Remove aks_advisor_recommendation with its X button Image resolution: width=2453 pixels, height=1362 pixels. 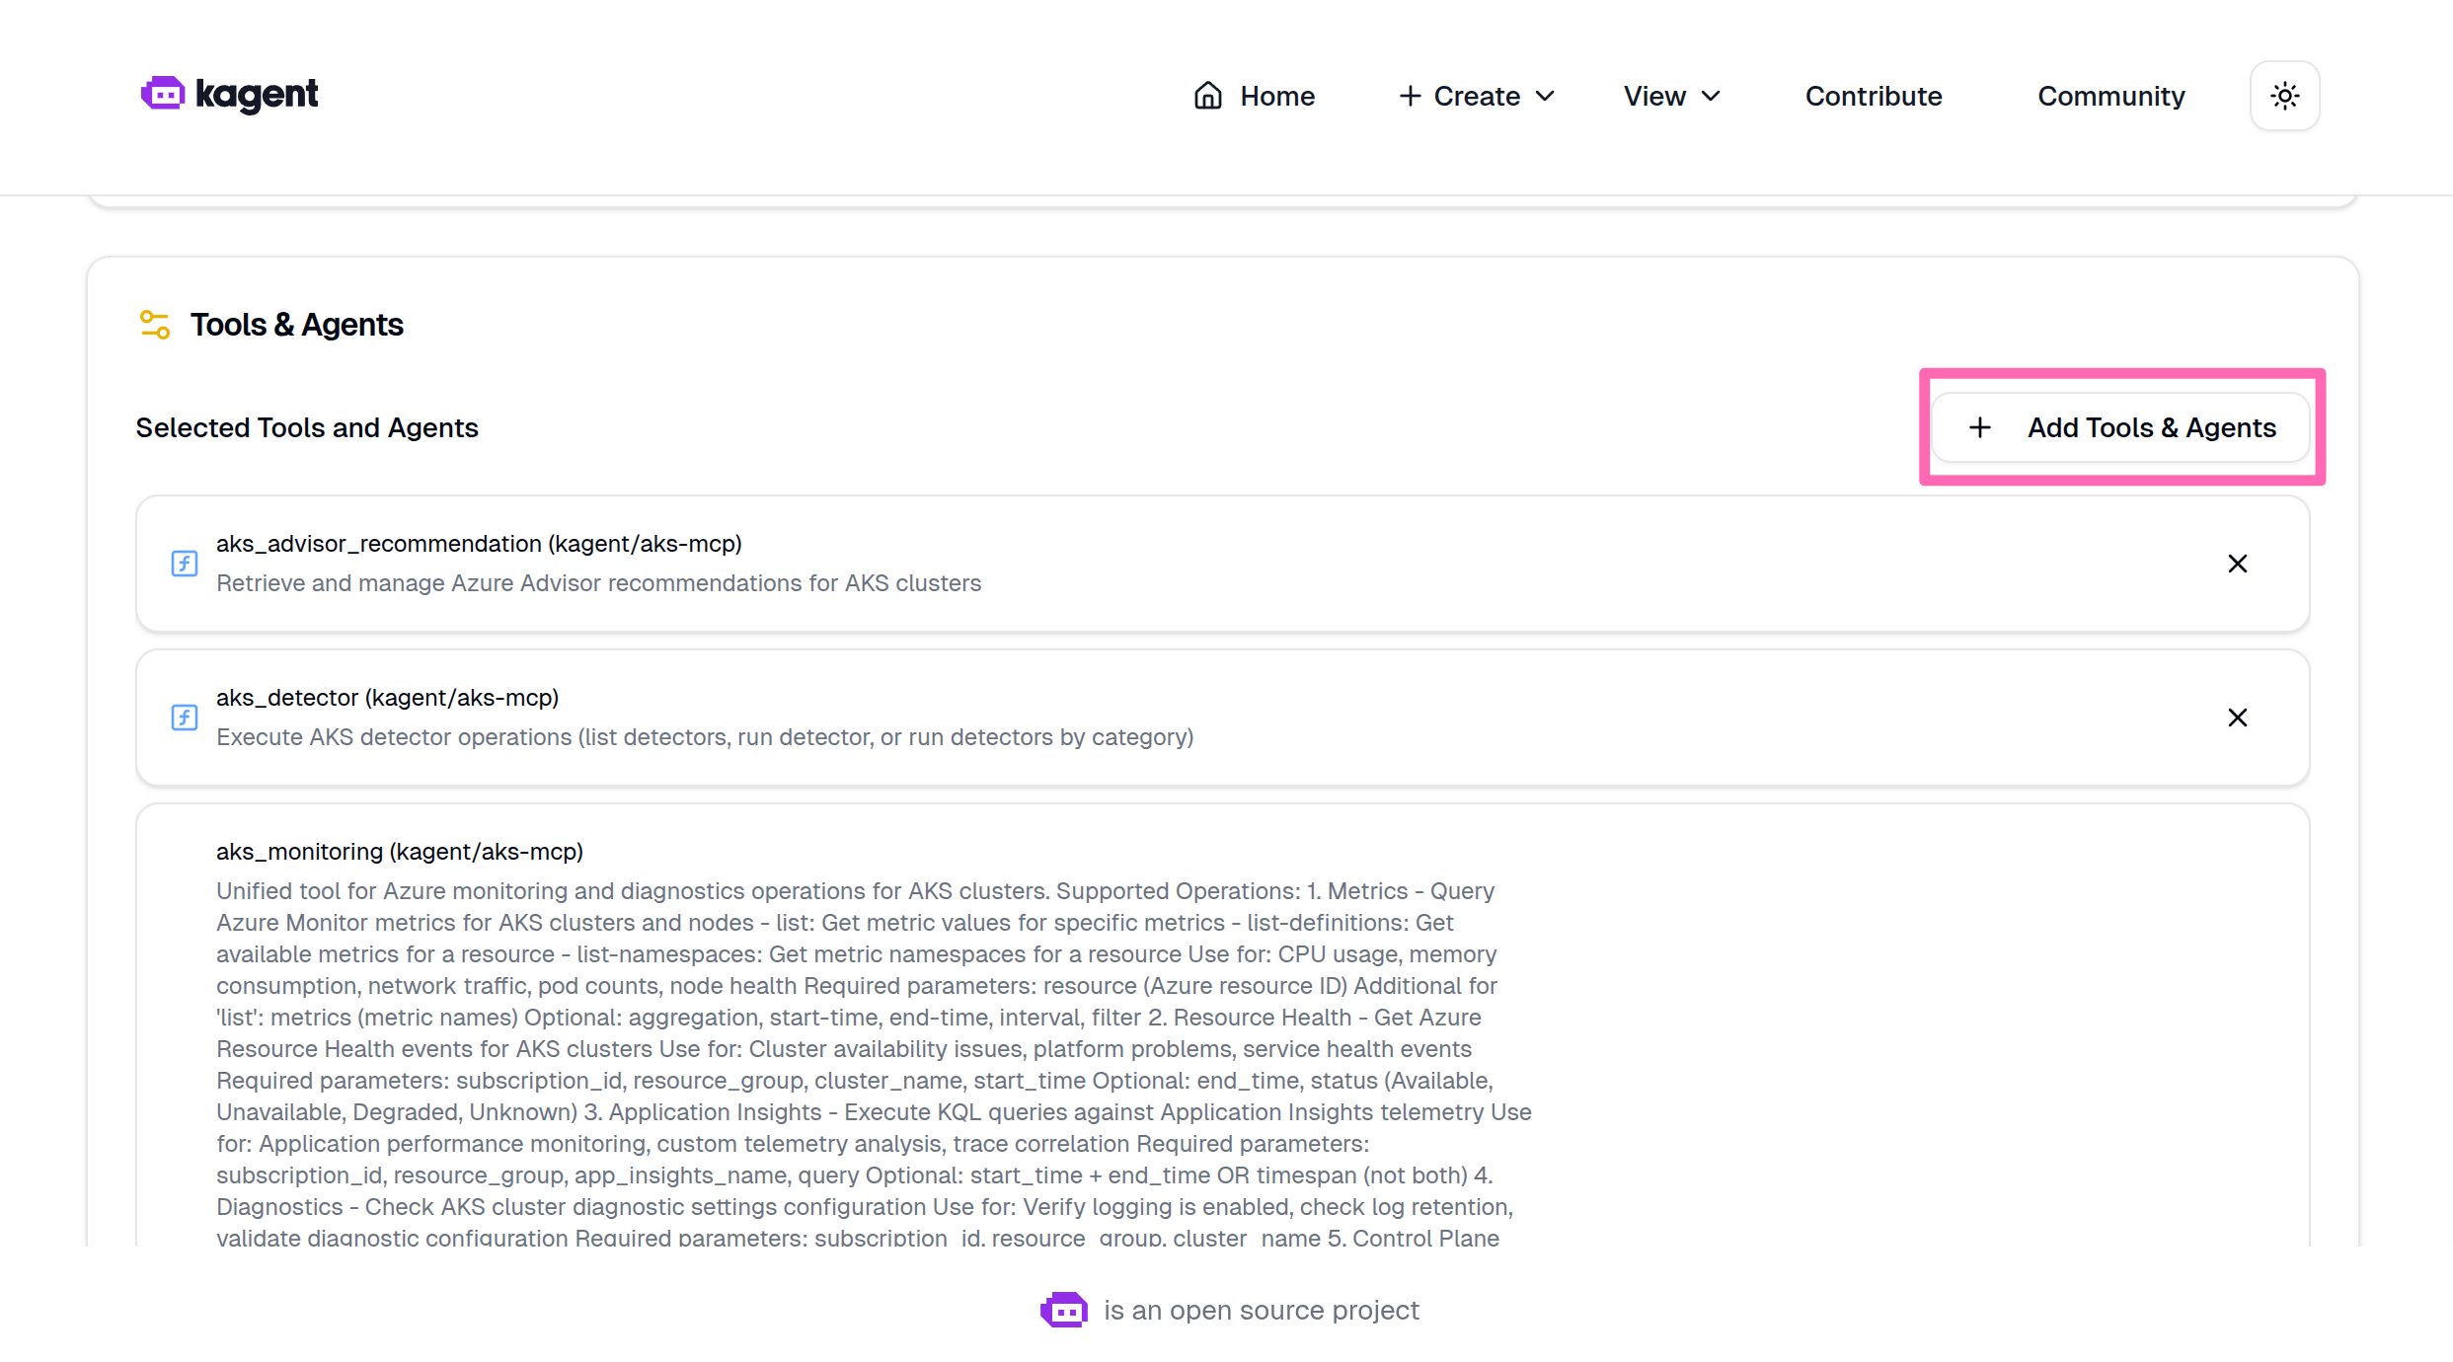[x=2238, y=564]
